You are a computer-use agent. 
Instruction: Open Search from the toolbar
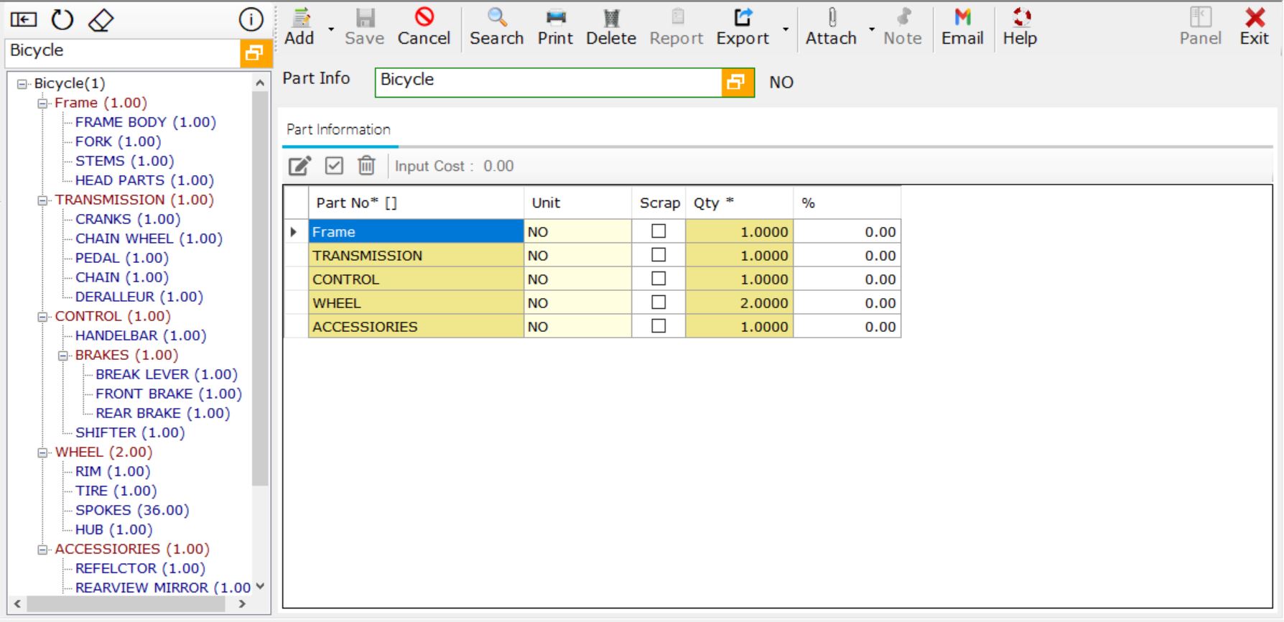(x=496, y=27)
